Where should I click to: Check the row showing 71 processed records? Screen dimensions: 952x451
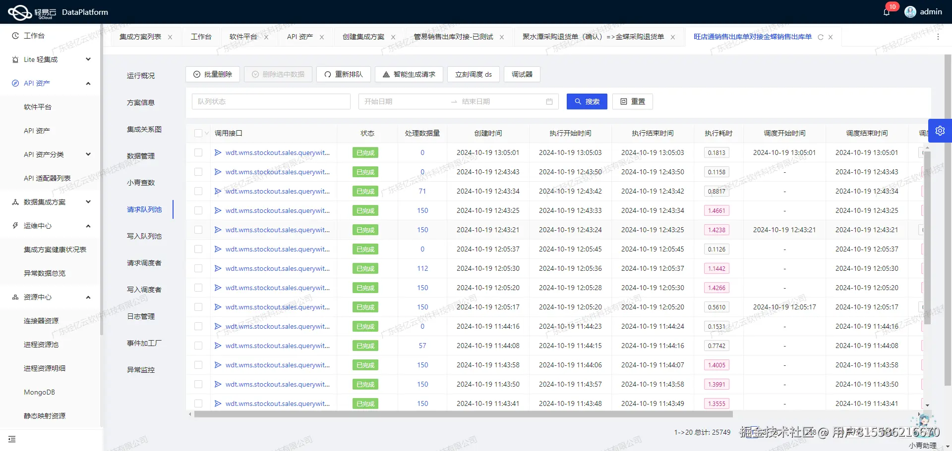(x=198, y=191)
